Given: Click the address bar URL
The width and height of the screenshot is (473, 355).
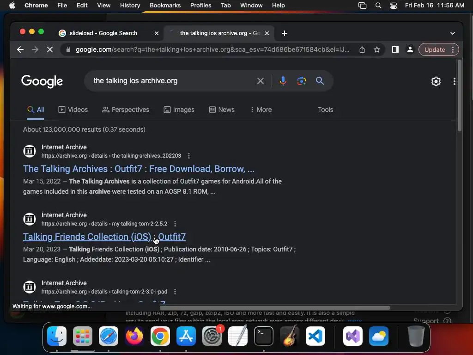Looking at the screenshot, I should [212, 49].
